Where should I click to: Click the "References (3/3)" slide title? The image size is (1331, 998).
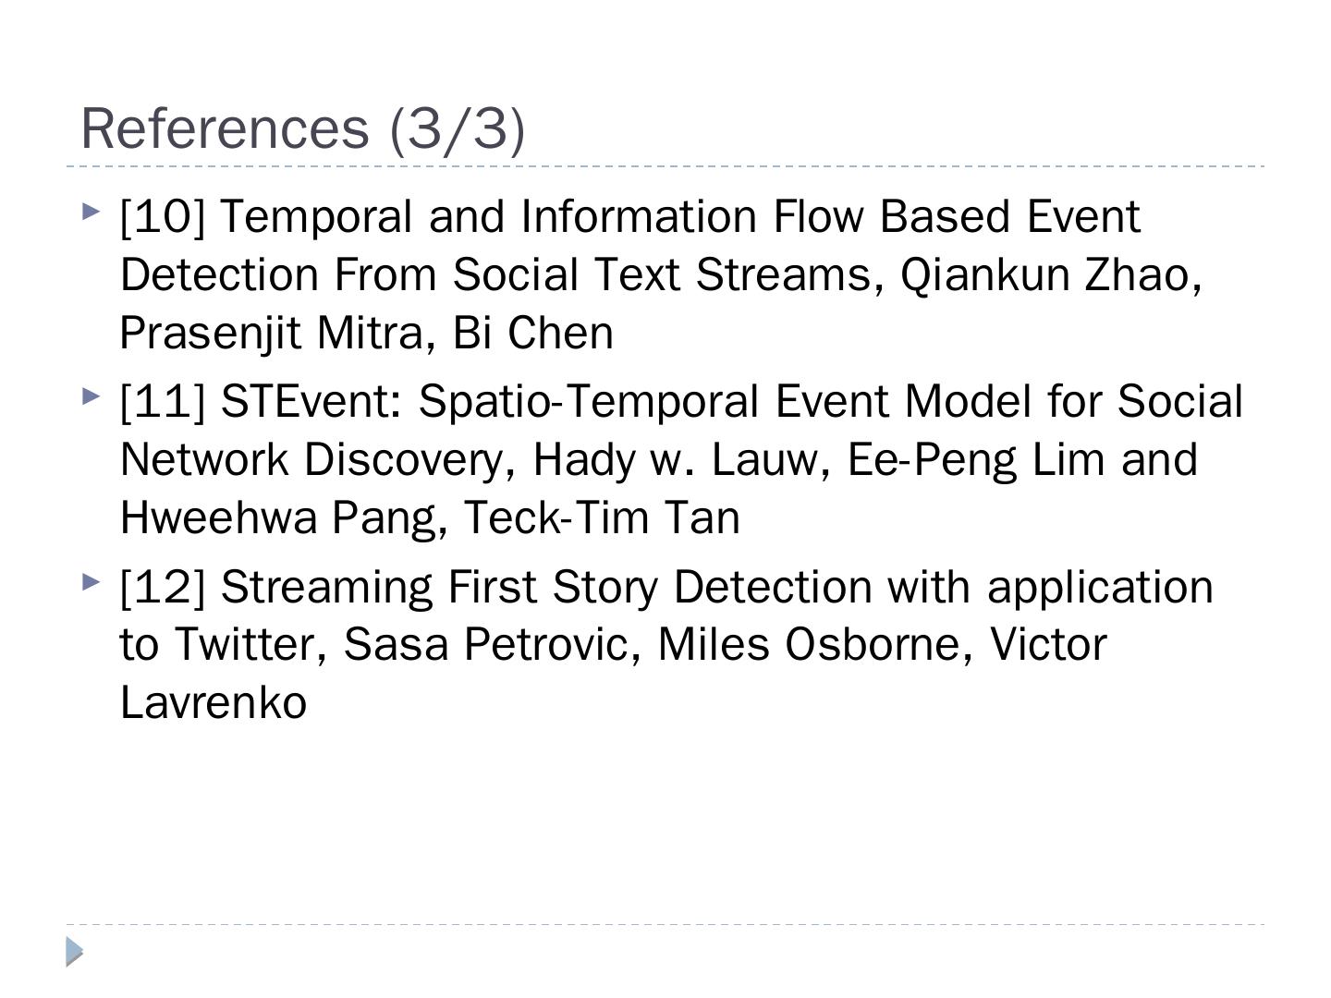tap(303, 128)
